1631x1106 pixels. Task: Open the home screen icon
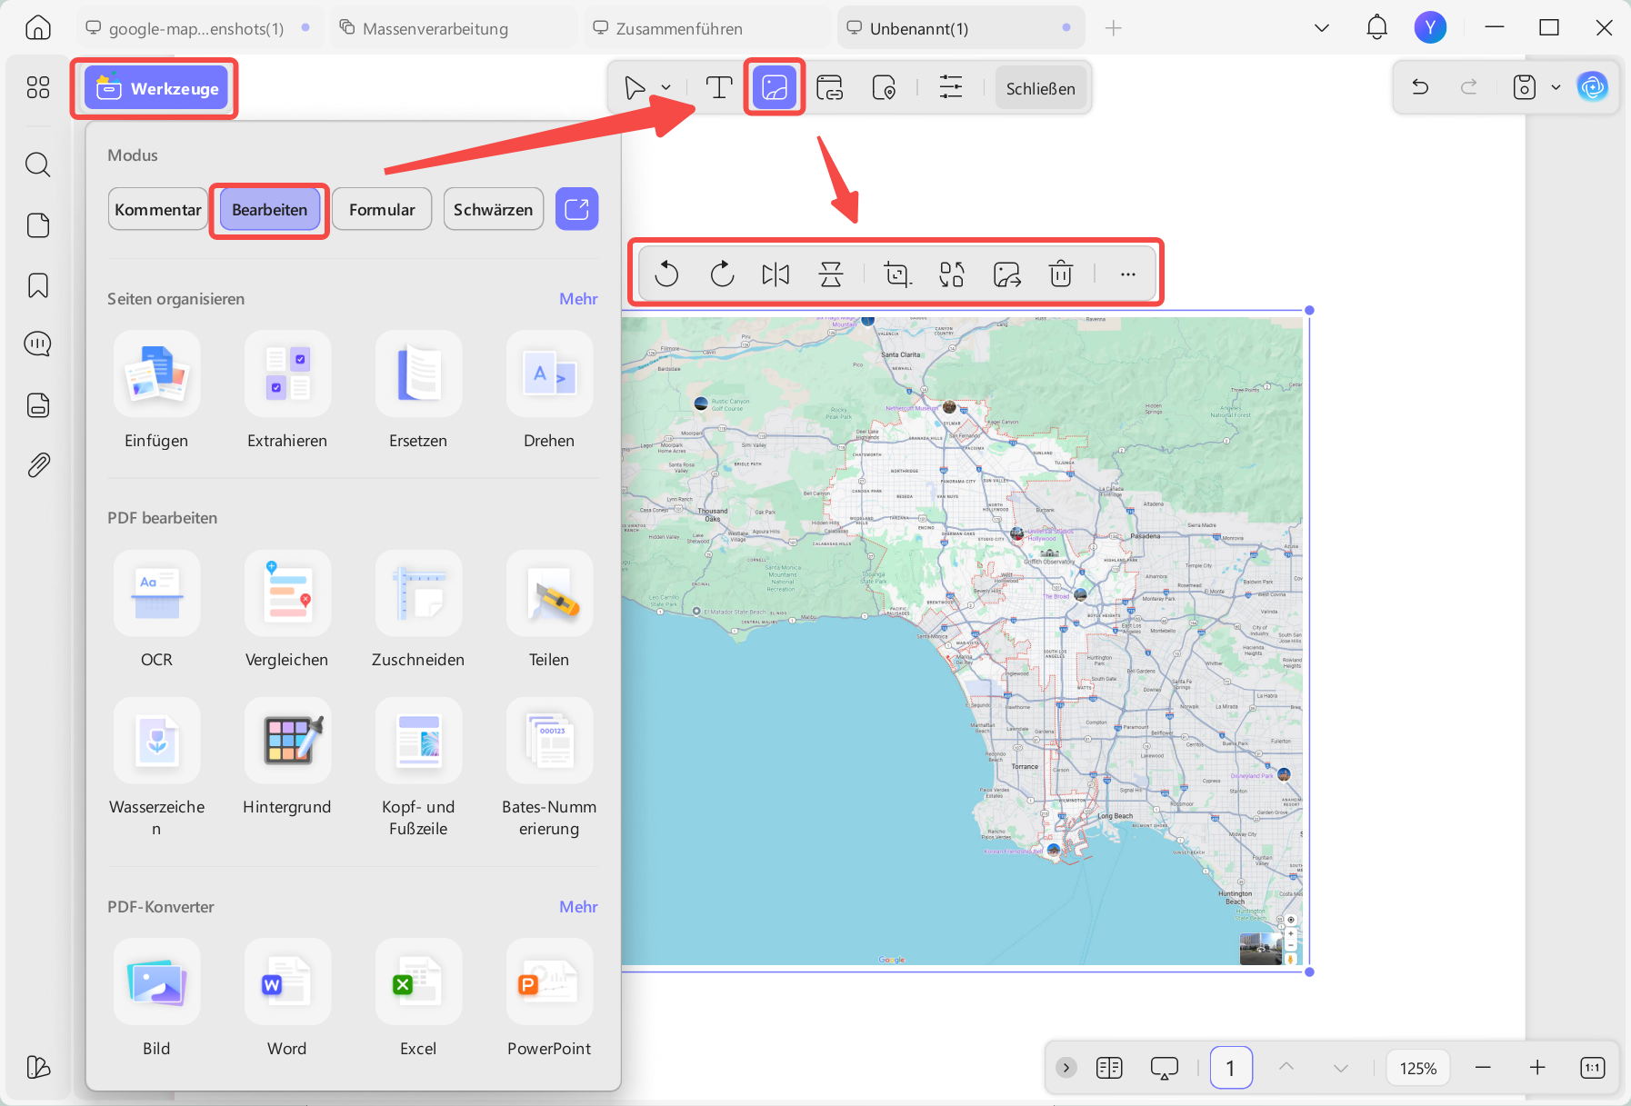coord(38,27)
